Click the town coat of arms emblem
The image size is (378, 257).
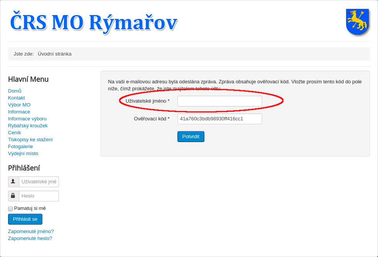click(x=358, y=22)
